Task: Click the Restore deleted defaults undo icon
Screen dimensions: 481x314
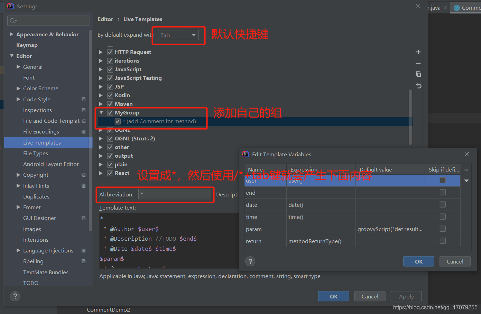Action: click(x=418, y=86)
